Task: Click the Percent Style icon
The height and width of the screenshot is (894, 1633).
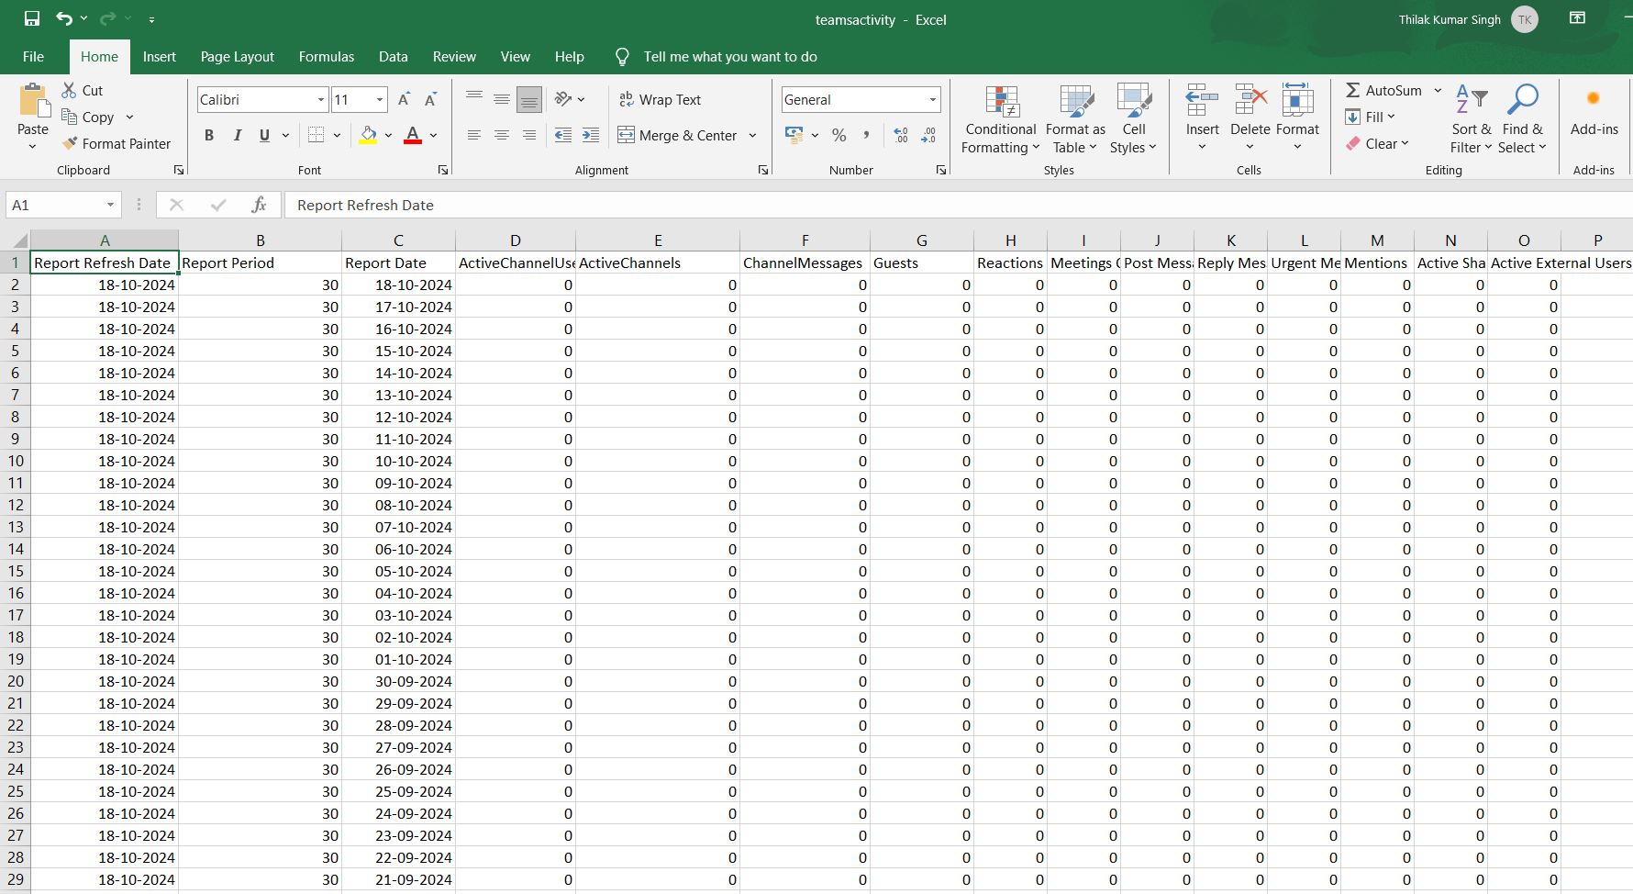Action: tap(839, 135)
